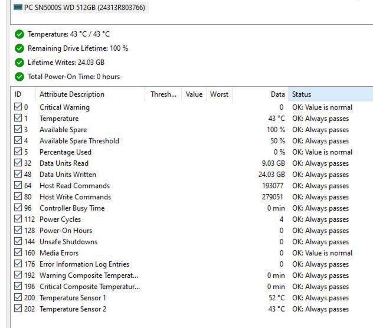This screenshot has width=373, height=328.
Task: Click the highlighted Status column header
Action: point(331,94)
